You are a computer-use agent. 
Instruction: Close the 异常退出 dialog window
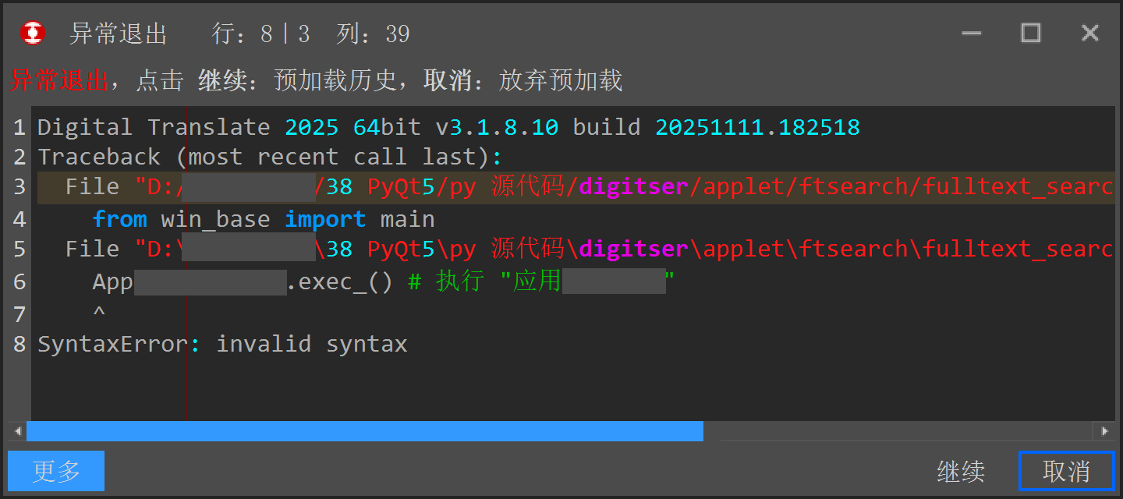point(1089,34)
